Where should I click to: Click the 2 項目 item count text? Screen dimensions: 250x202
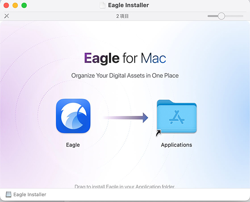[122, 16]
